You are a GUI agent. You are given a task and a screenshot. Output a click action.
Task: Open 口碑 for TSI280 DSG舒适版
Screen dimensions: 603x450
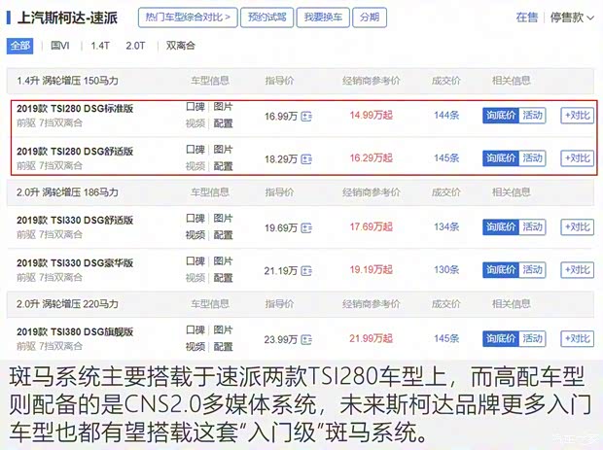tap(195, 150)
